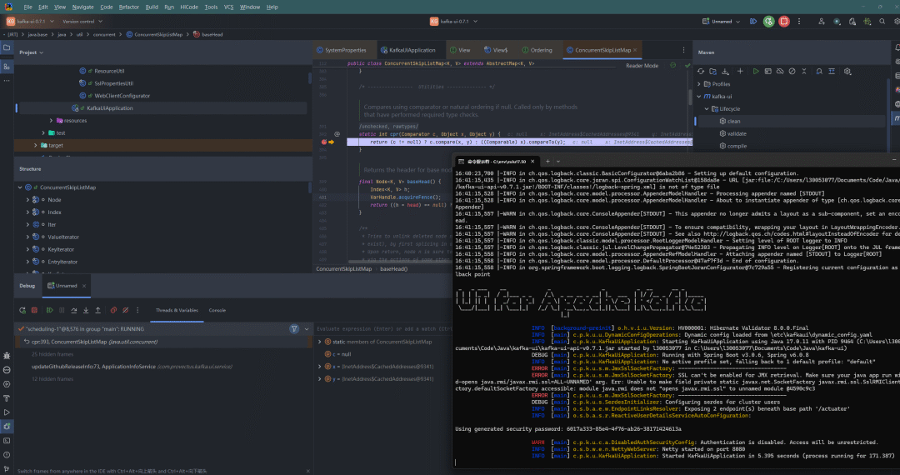Select the Threads & Variables tab
The width and height of the screenshot is (900, 475).
[177, 310]
